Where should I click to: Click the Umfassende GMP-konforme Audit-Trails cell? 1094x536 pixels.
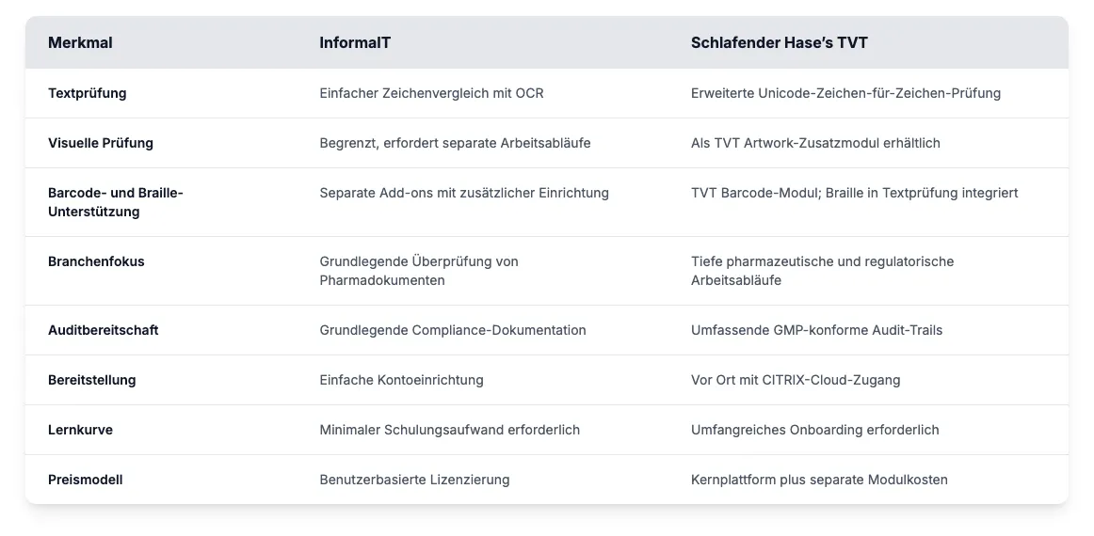(816, 330)
